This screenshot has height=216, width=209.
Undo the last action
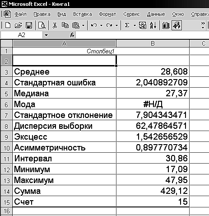click(94, 25)
